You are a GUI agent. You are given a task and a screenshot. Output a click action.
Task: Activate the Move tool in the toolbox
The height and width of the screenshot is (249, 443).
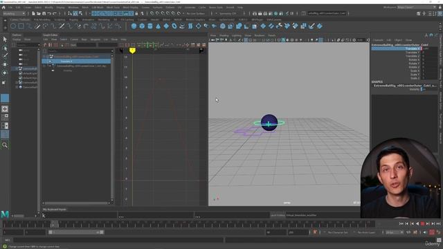point(5,64)
